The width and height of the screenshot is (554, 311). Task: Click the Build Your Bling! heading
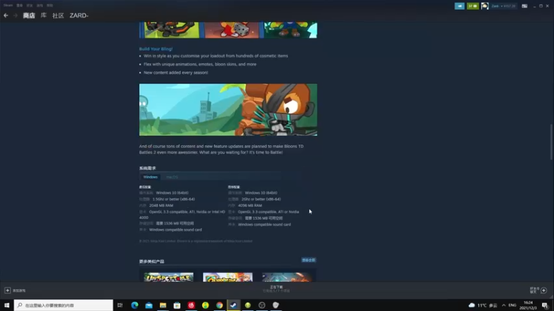pos(156,49)
